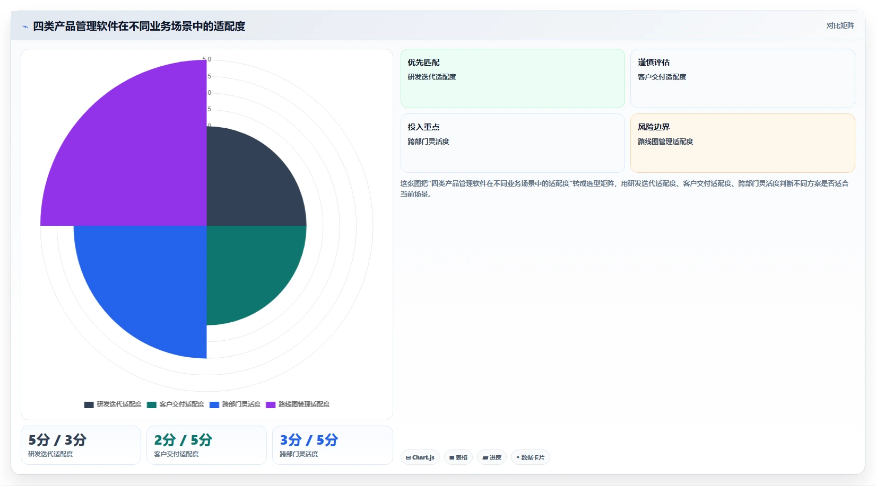
Task: Click 跨部门灵活度 text in 投入重点 card
Action: click(x=428, y=142)
